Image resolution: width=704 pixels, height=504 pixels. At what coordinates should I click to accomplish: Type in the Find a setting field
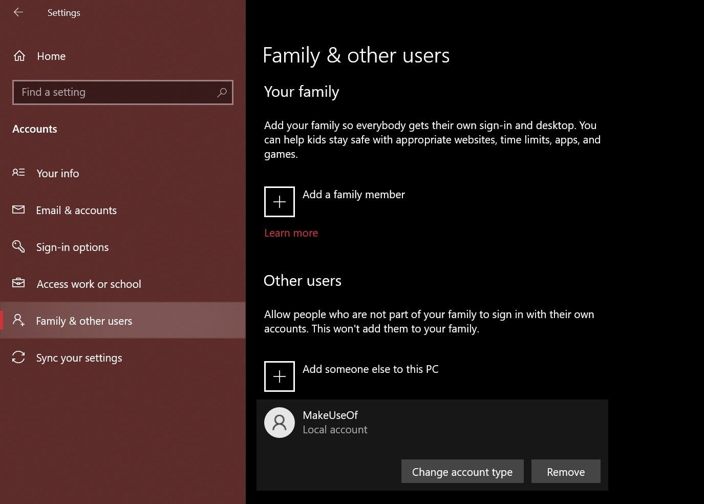pos(115,93)
